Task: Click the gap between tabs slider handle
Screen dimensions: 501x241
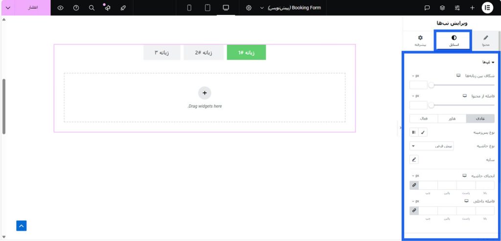Action: point(432,85)
